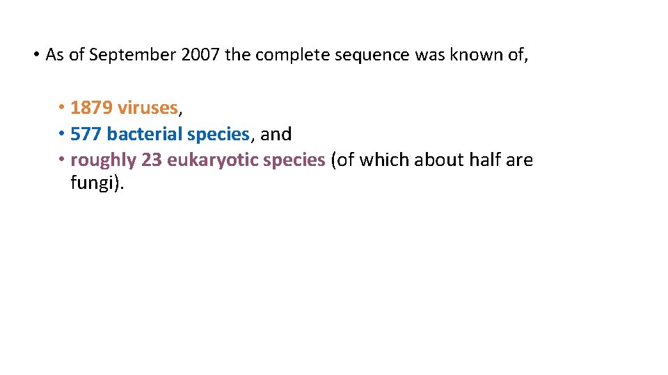This screenshot has height=375, width=668.
Task: Click the word 'complete' in first line
Action: point(292,56)
